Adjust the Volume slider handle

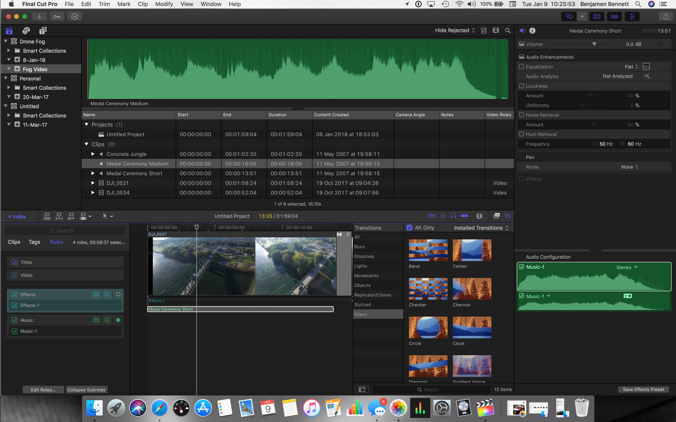(x=594, y=44)
